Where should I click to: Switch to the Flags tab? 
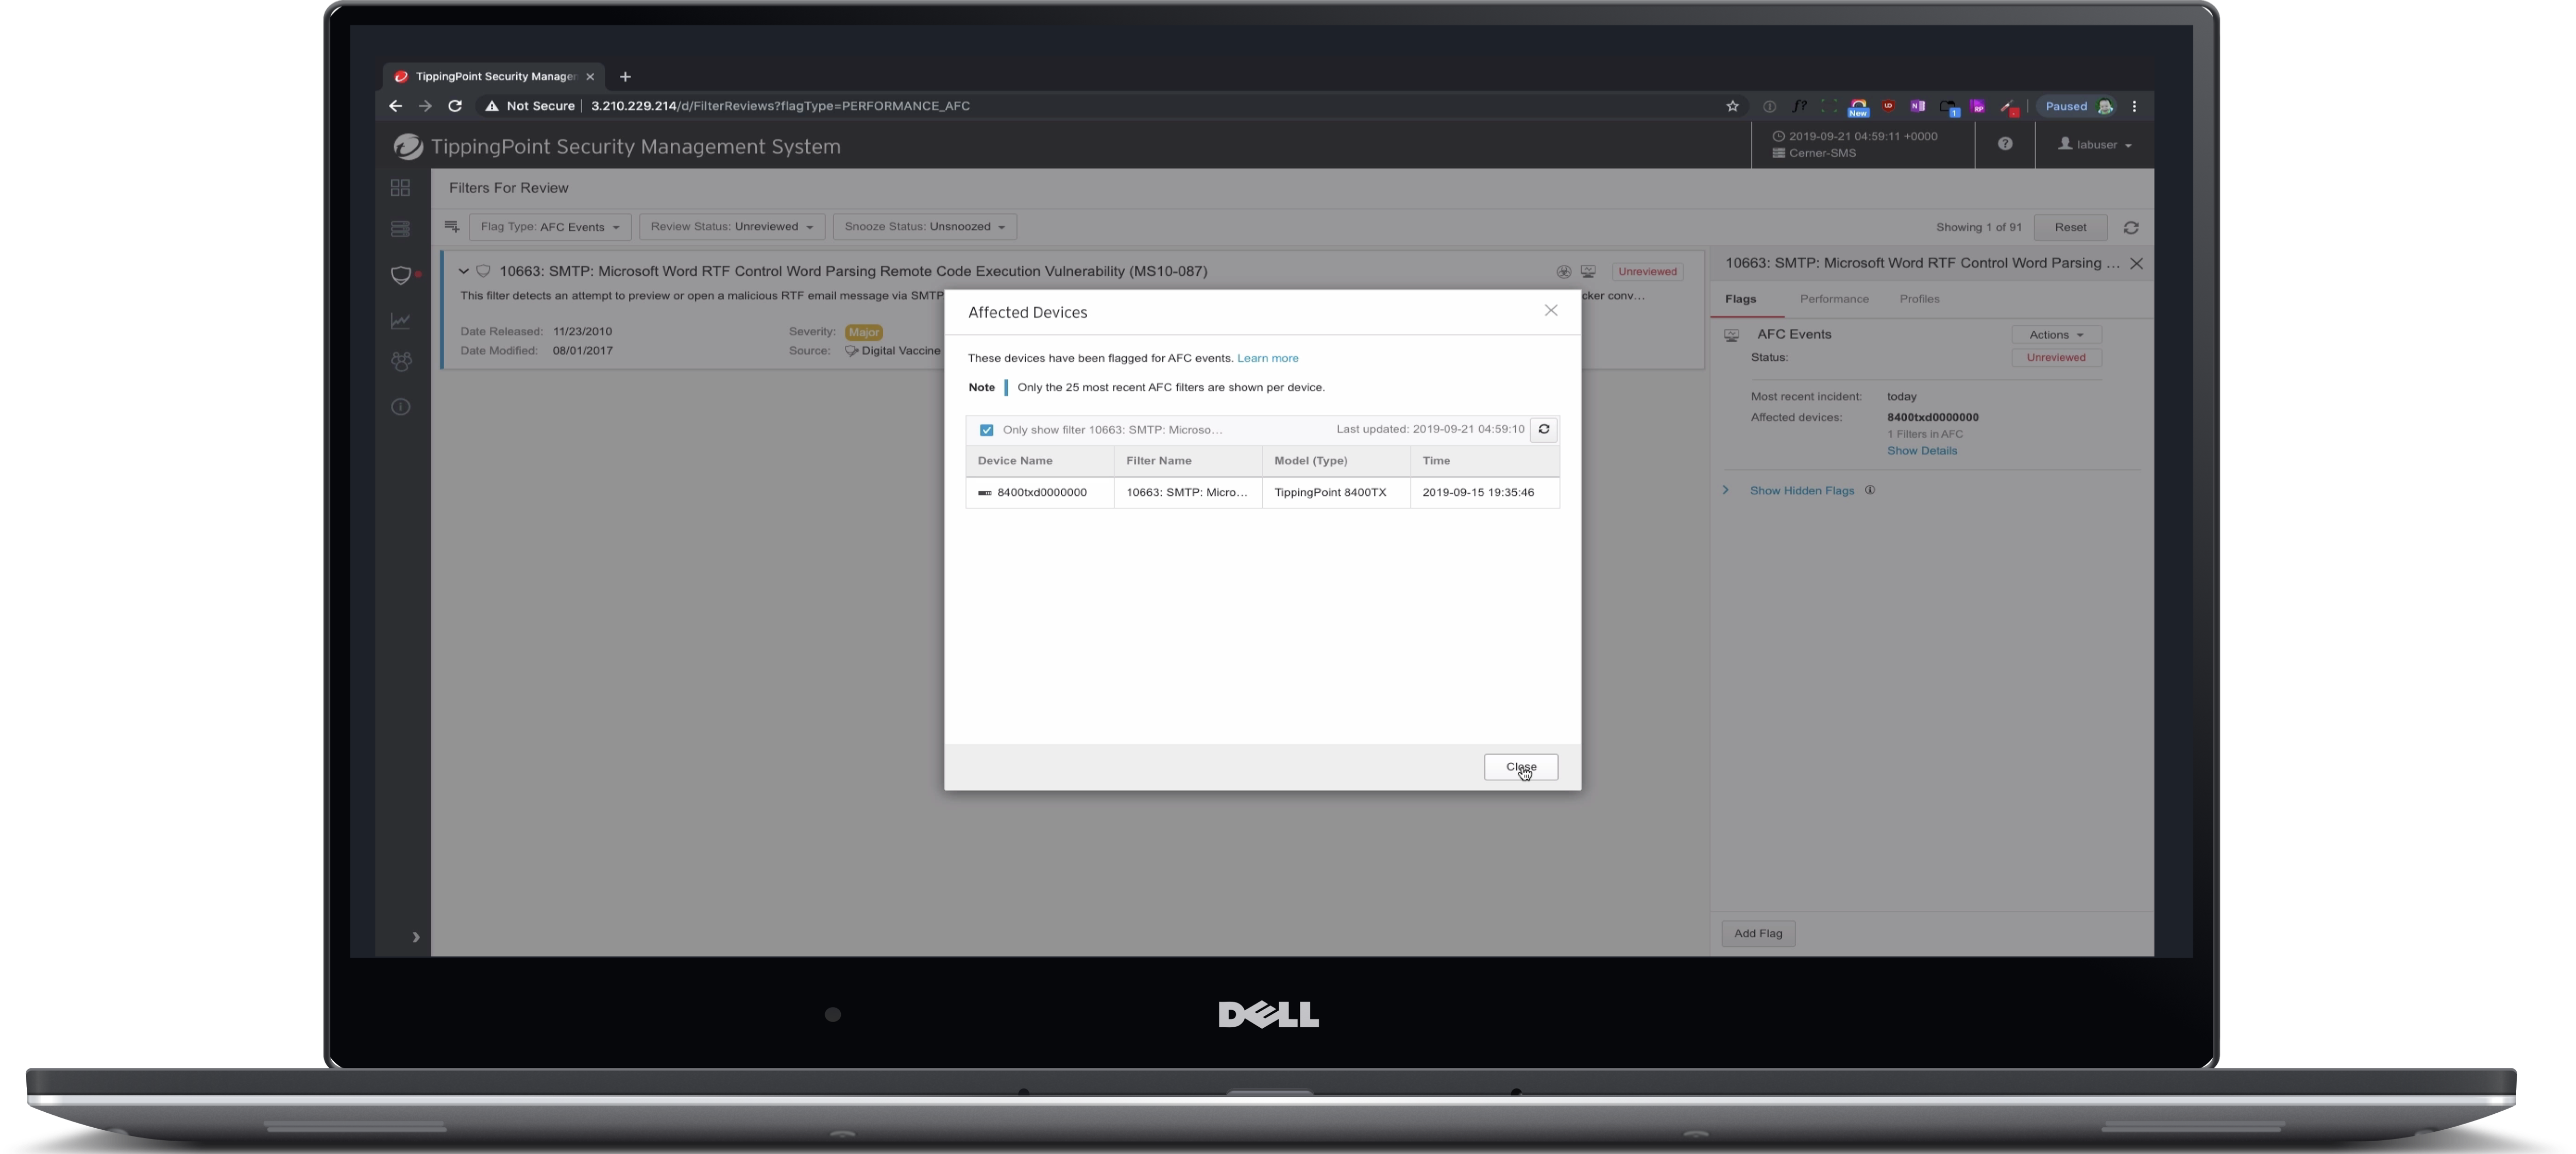1740,299
